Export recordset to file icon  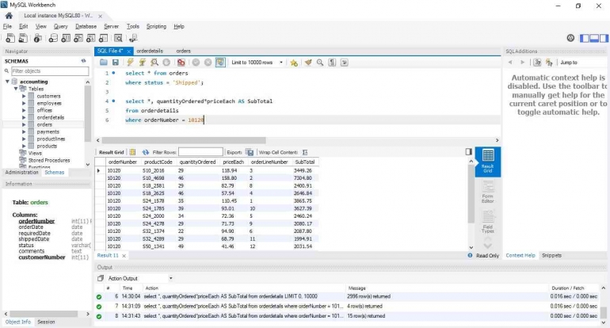point(250,152)
